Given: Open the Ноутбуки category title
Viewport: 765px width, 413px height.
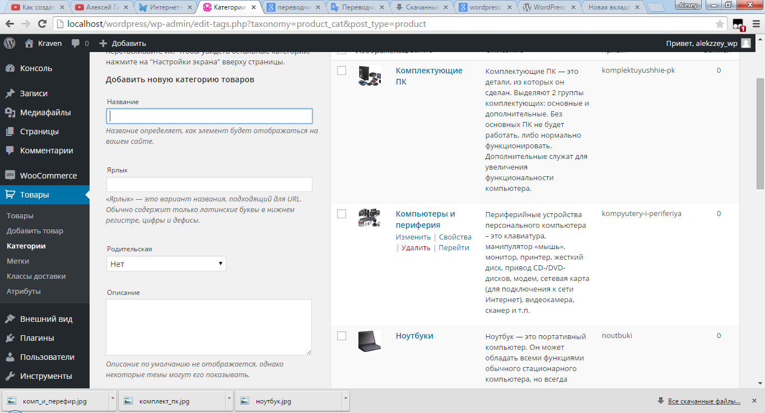Looking at the screenshot, I should [414, 336].
